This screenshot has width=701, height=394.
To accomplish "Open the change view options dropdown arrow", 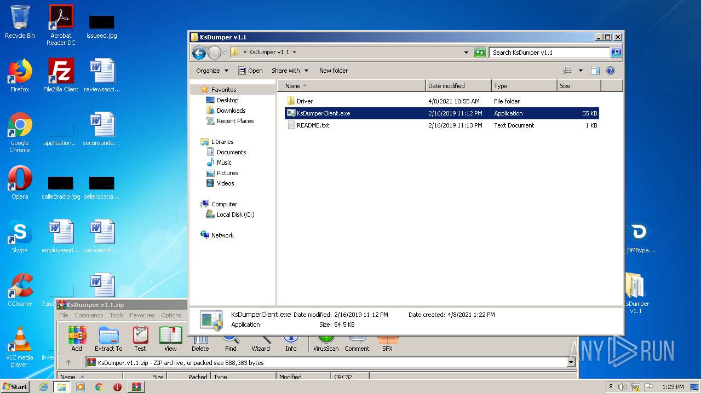I will (581, 71).
